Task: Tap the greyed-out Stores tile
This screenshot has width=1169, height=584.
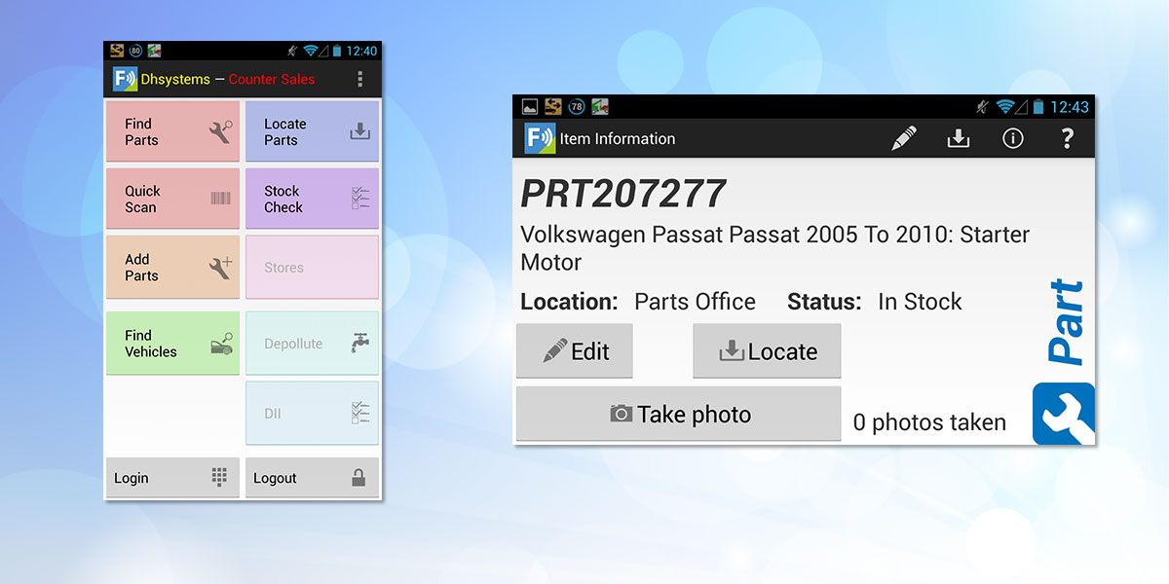Action: coord(312,267)
